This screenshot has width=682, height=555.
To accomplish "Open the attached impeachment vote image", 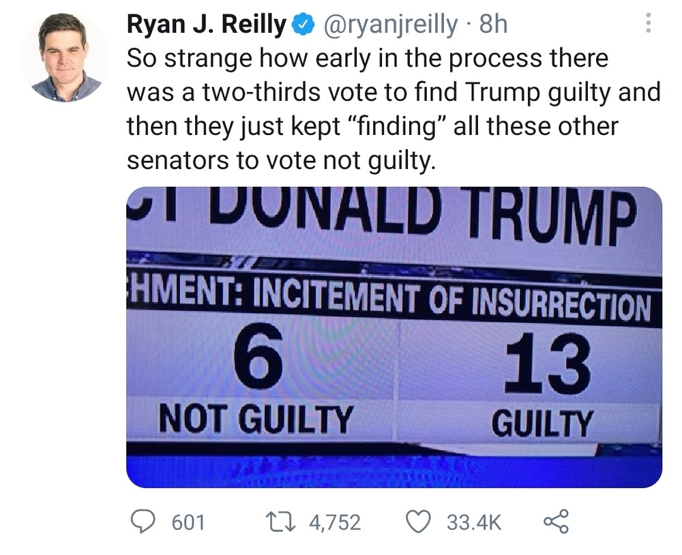I will 394,337.
